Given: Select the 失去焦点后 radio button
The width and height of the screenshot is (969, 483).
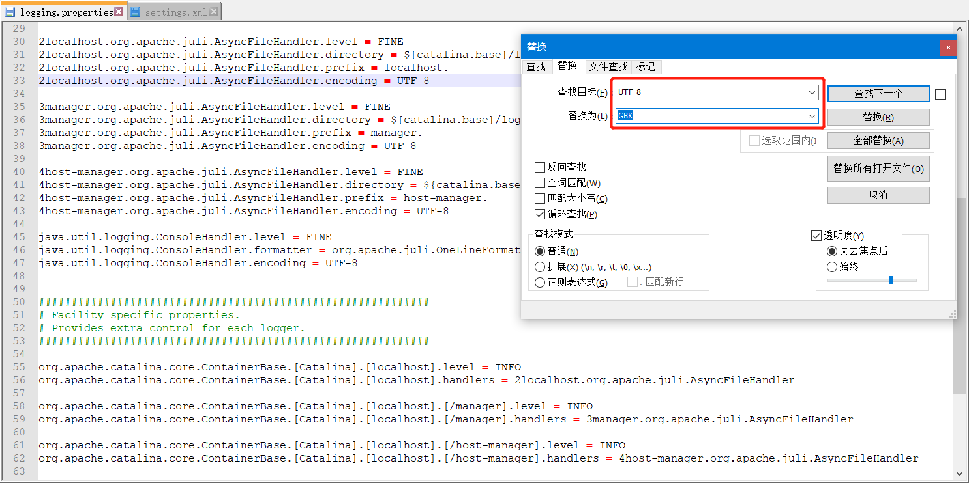Looking at the screenshot, I should (832, 251).
